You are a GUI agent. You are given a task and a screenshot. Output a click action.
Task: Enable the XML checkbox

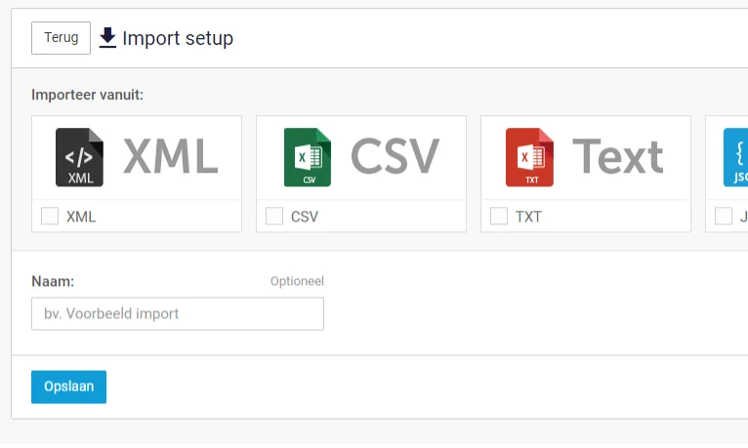coord(50,216)
